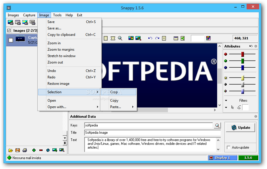The image size is (267, 169).
Task: Click the Capture image thumbnail in list
Action: (20, 39)
